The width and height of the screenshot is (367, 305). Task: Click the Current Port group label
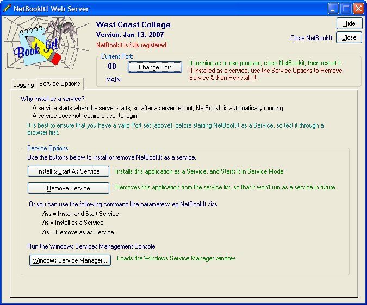(117, 56)
